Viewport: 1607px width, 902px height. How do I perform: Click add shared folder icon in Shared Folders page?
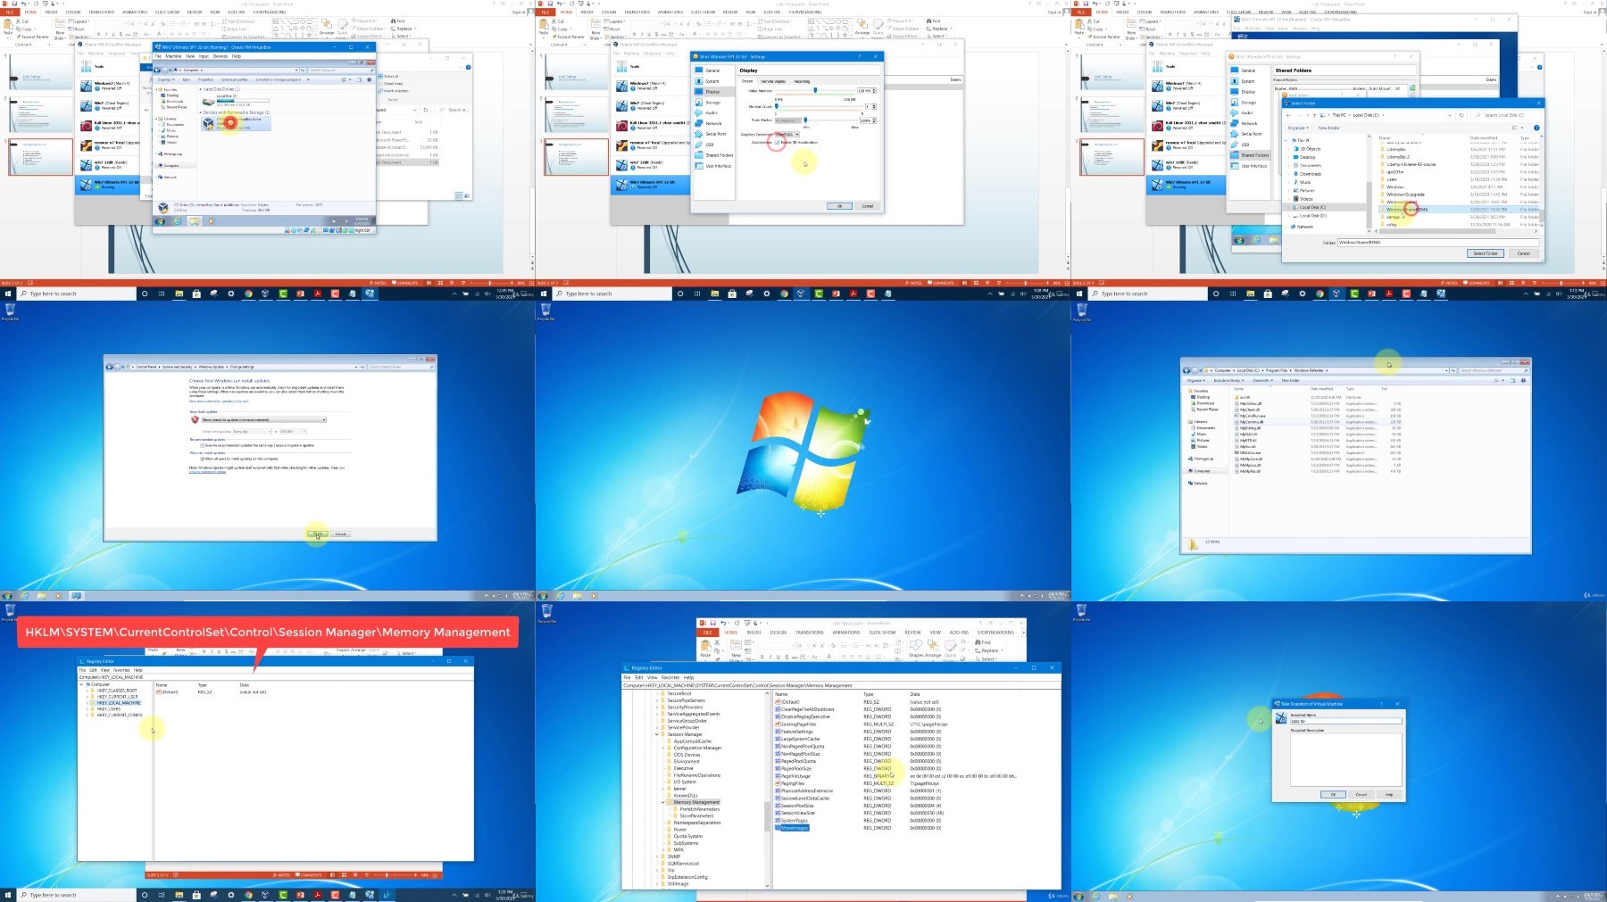pyautogui.click(x=1412, y=87)
